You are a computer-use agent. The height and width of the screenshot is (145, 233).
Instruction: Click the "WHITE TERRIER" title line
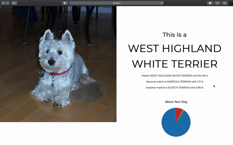pyautogui.click(x=175, y=64)
